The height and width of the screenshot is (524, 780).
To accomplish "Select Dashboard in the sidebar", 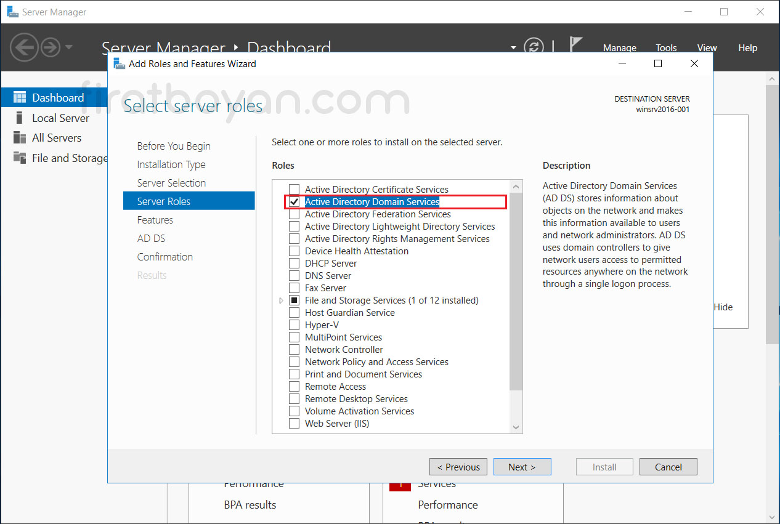I will click(x=54, y=97).
